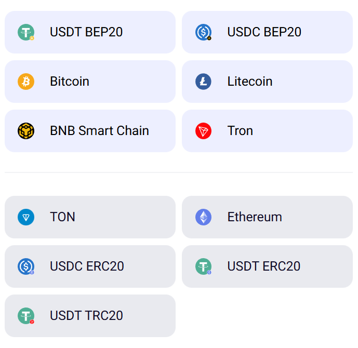Pick the Litecoin text label

pyautogui.click(x=250, y=82)
